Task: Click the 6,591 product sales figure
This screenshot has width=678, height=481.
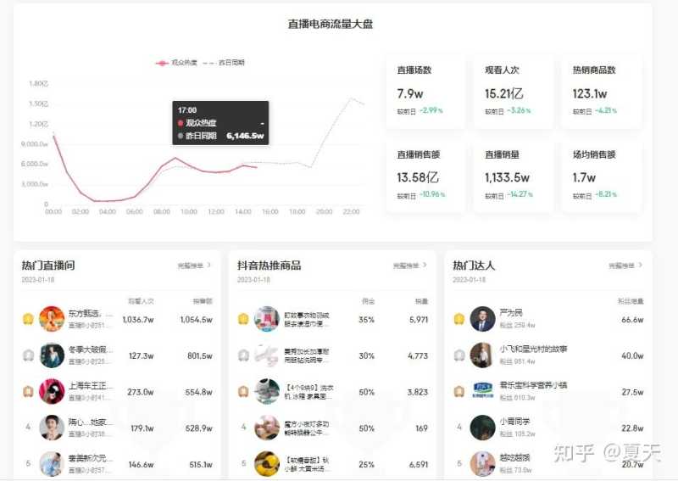Action: 419,465
